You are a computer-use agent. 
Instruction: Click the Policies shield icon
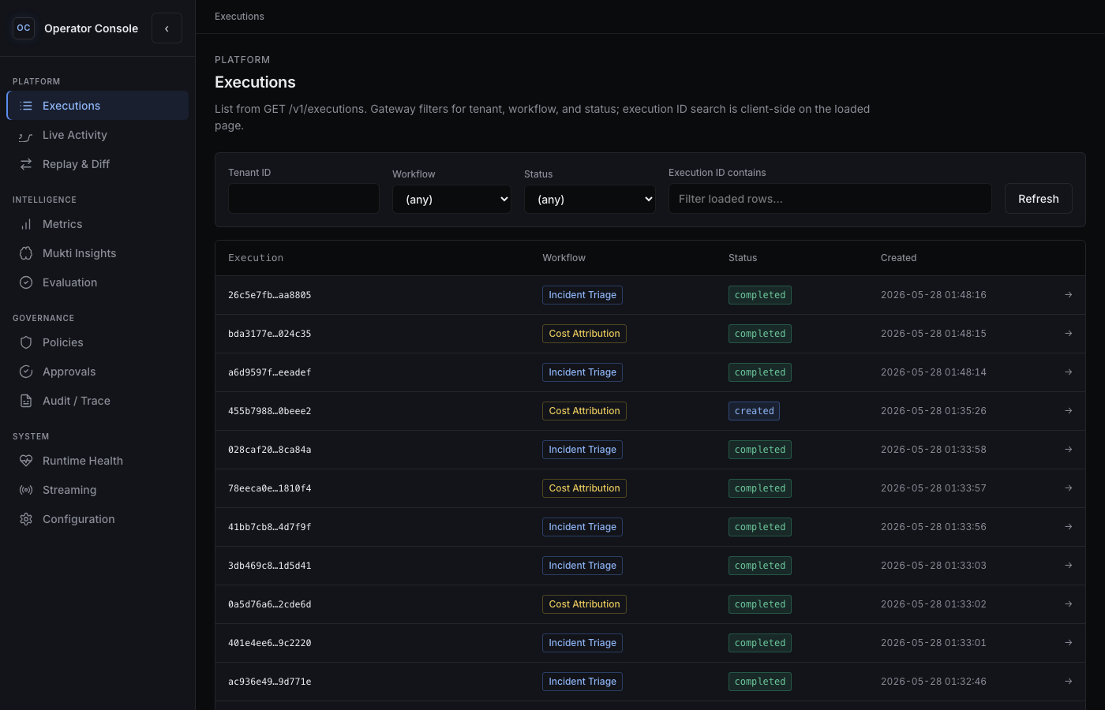click(26, 342)
